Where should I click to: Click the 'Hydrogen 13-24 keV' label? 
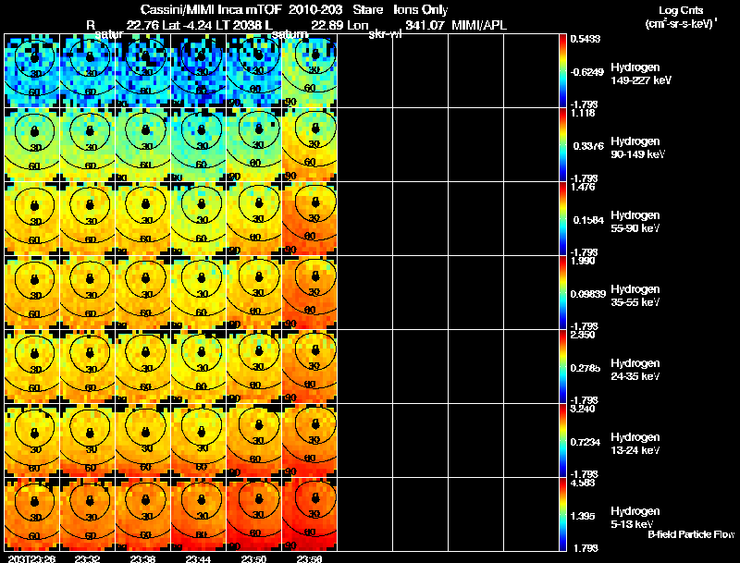pos(635,444)
